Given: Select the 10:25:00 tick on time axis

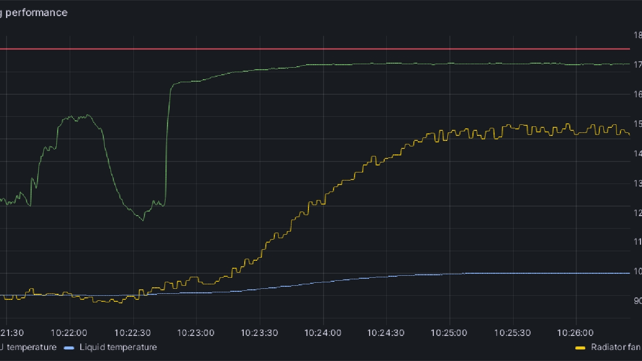Looking at the screenshot, I should tap(449, 332).
